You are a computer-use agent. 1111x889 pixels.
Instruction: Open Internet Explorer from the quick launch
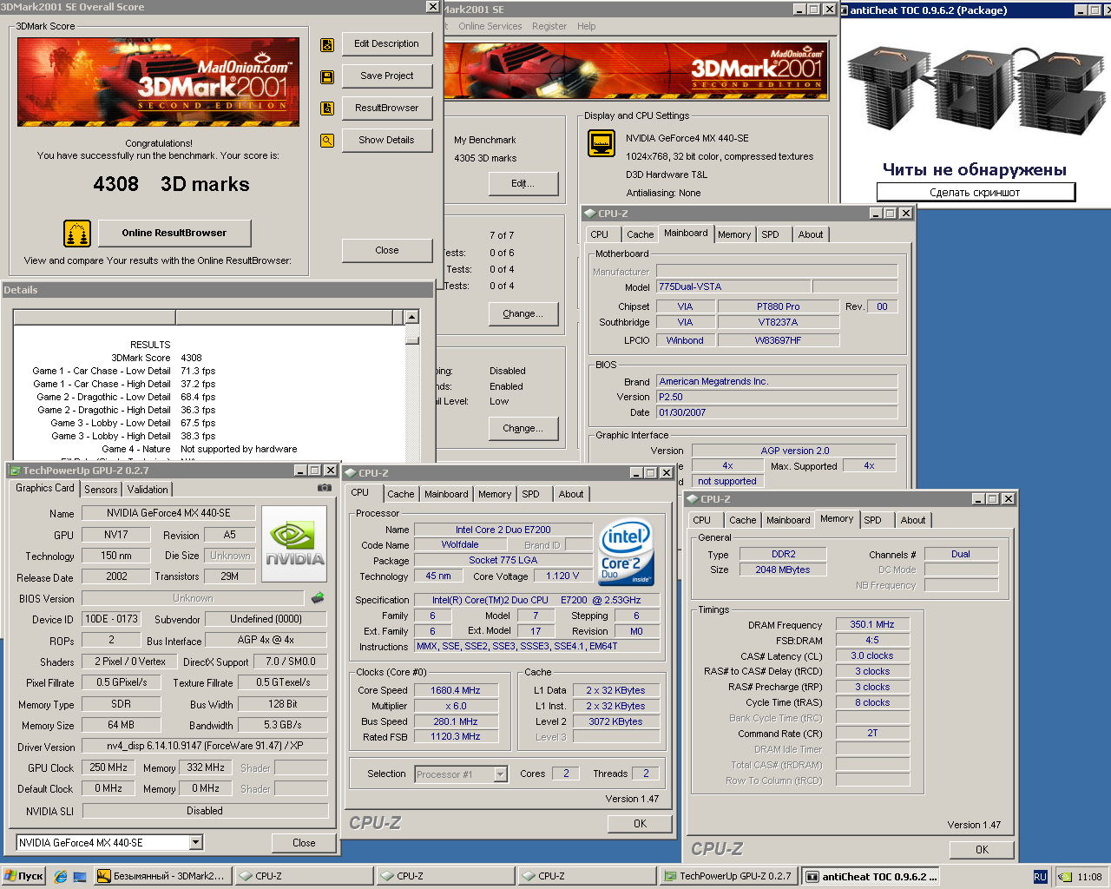[61, 877]
